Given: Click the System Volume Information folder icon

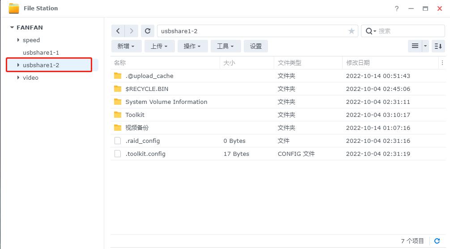Looking at the screenshot, I should point(117,102).
